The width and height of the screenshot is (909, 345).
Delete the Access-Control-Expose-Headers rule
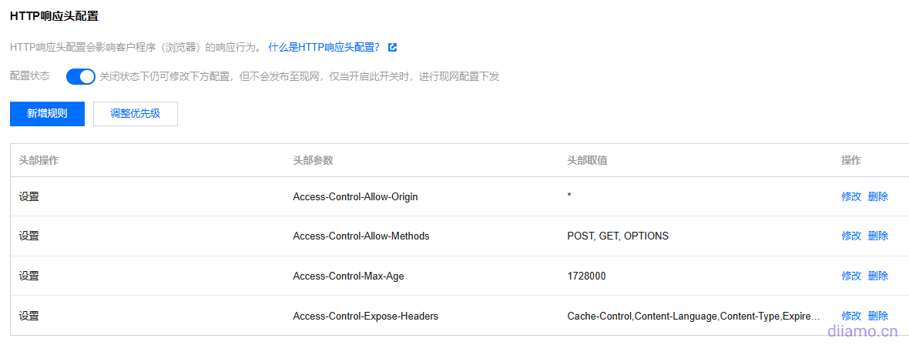pos(877,316)
